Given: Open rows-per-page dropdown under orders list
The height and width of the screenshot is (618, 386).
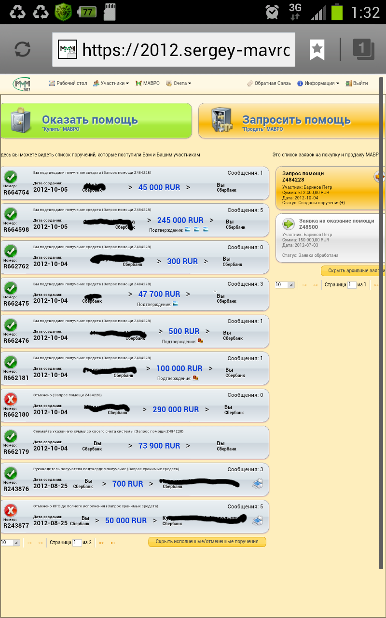Looking at the screenshot, I should pos(10,542).
